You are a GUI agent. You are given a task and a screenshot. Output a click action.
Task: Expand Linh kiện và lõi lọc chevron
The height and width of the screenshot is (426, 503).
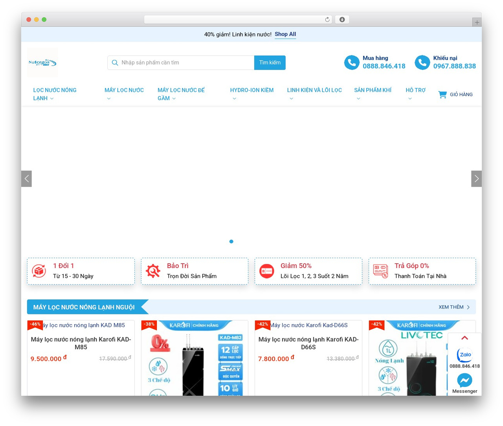click(291, 99)
